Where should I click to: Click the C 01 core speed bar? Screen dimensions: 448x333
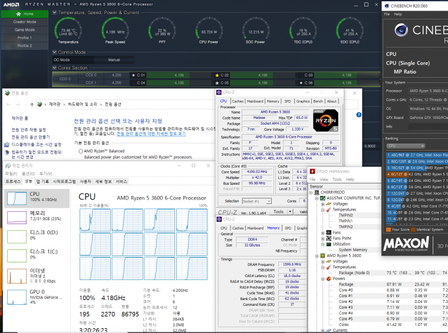(x=179, y=75)
